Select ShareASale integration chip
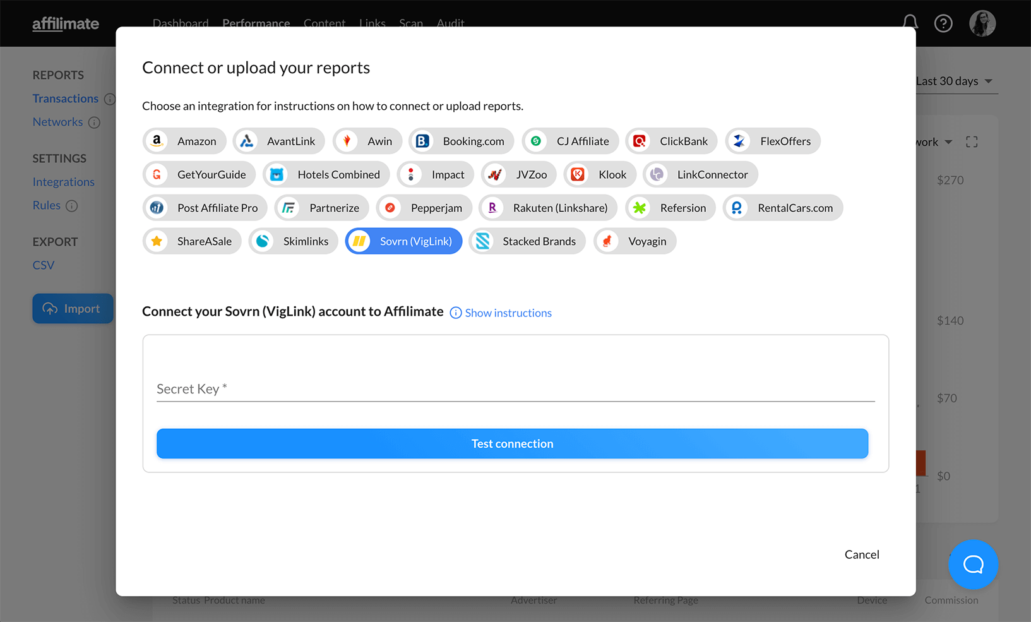Screen dimensions: 1031x622 (192, 241)
